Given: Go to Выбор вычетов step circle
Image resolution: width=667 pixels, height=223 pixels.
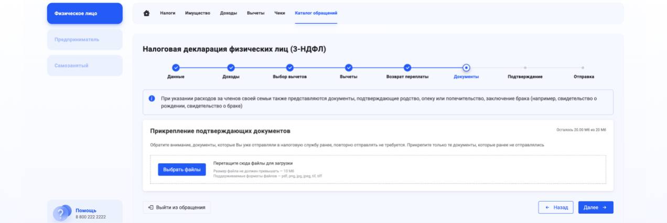Looking at the screenshot, I should coord(290,68).
